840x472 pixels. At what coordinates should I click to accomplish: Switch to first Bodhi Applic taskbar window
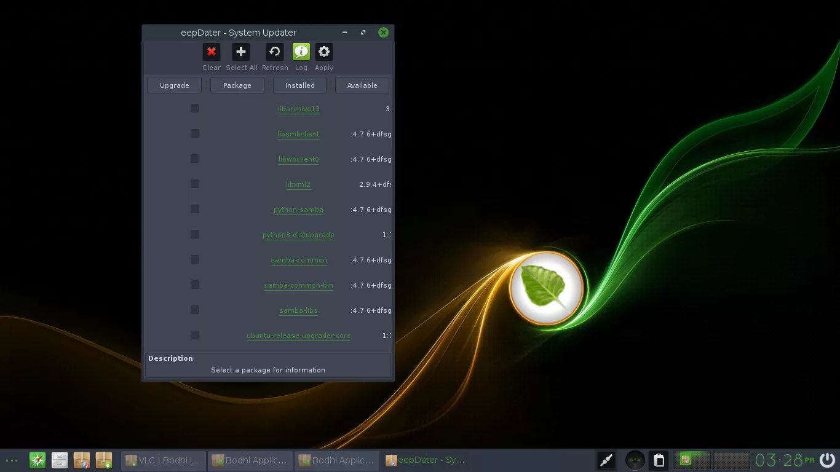click(250, 460)
